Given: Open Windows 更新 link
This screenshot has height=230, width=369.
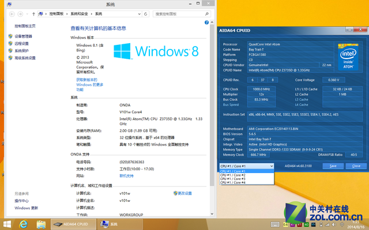Looking at the screenshot, I should pos(26,208).
